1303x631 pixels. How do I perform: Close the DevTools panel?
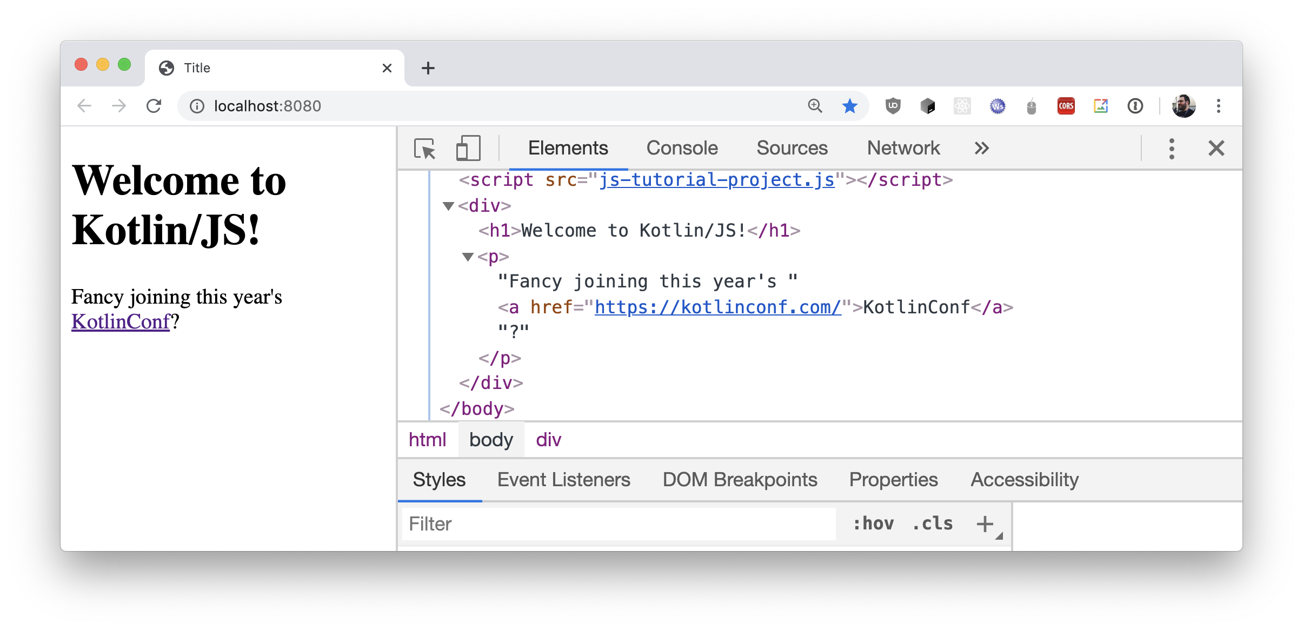pos(1216,148)
